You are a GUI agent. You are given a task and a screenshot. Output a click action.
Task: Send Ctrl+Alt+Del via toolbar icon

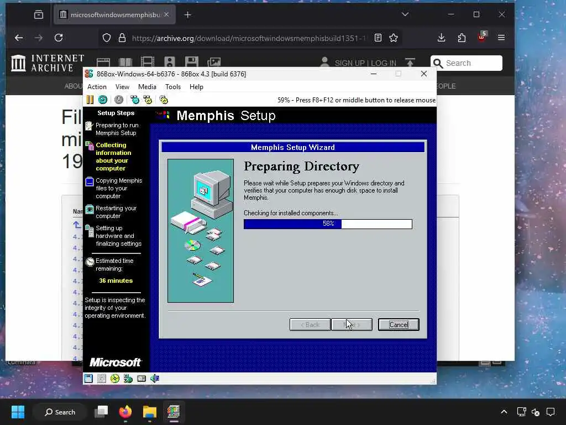coord(135,100)
